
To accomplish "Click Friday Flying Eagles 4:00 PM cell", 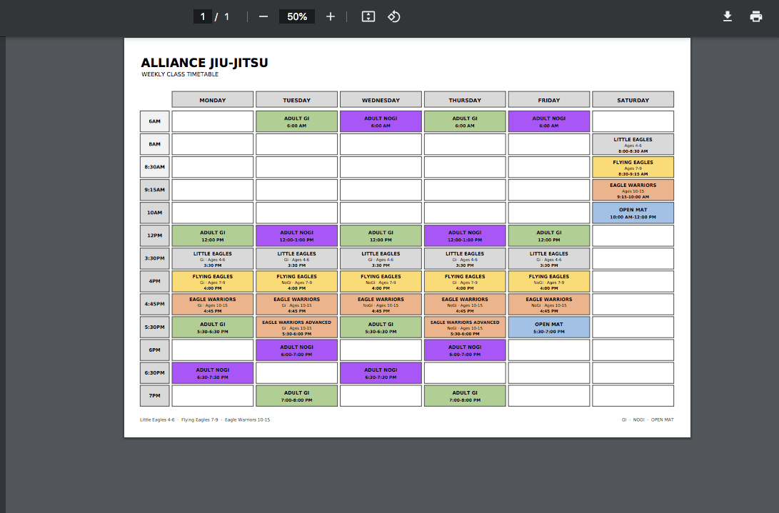I will [549, 281].
